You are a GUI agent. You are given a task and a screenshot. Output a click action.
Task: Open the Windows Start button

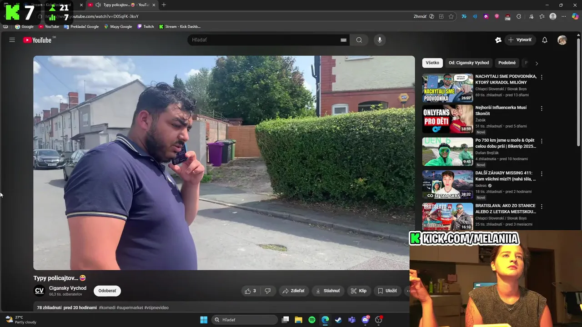[203, 320]
